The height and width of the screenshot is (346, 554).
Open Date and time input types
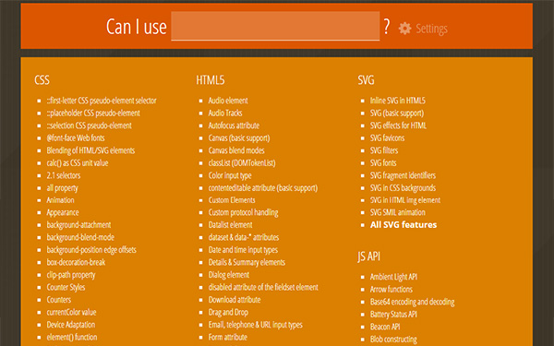[243, 250]
